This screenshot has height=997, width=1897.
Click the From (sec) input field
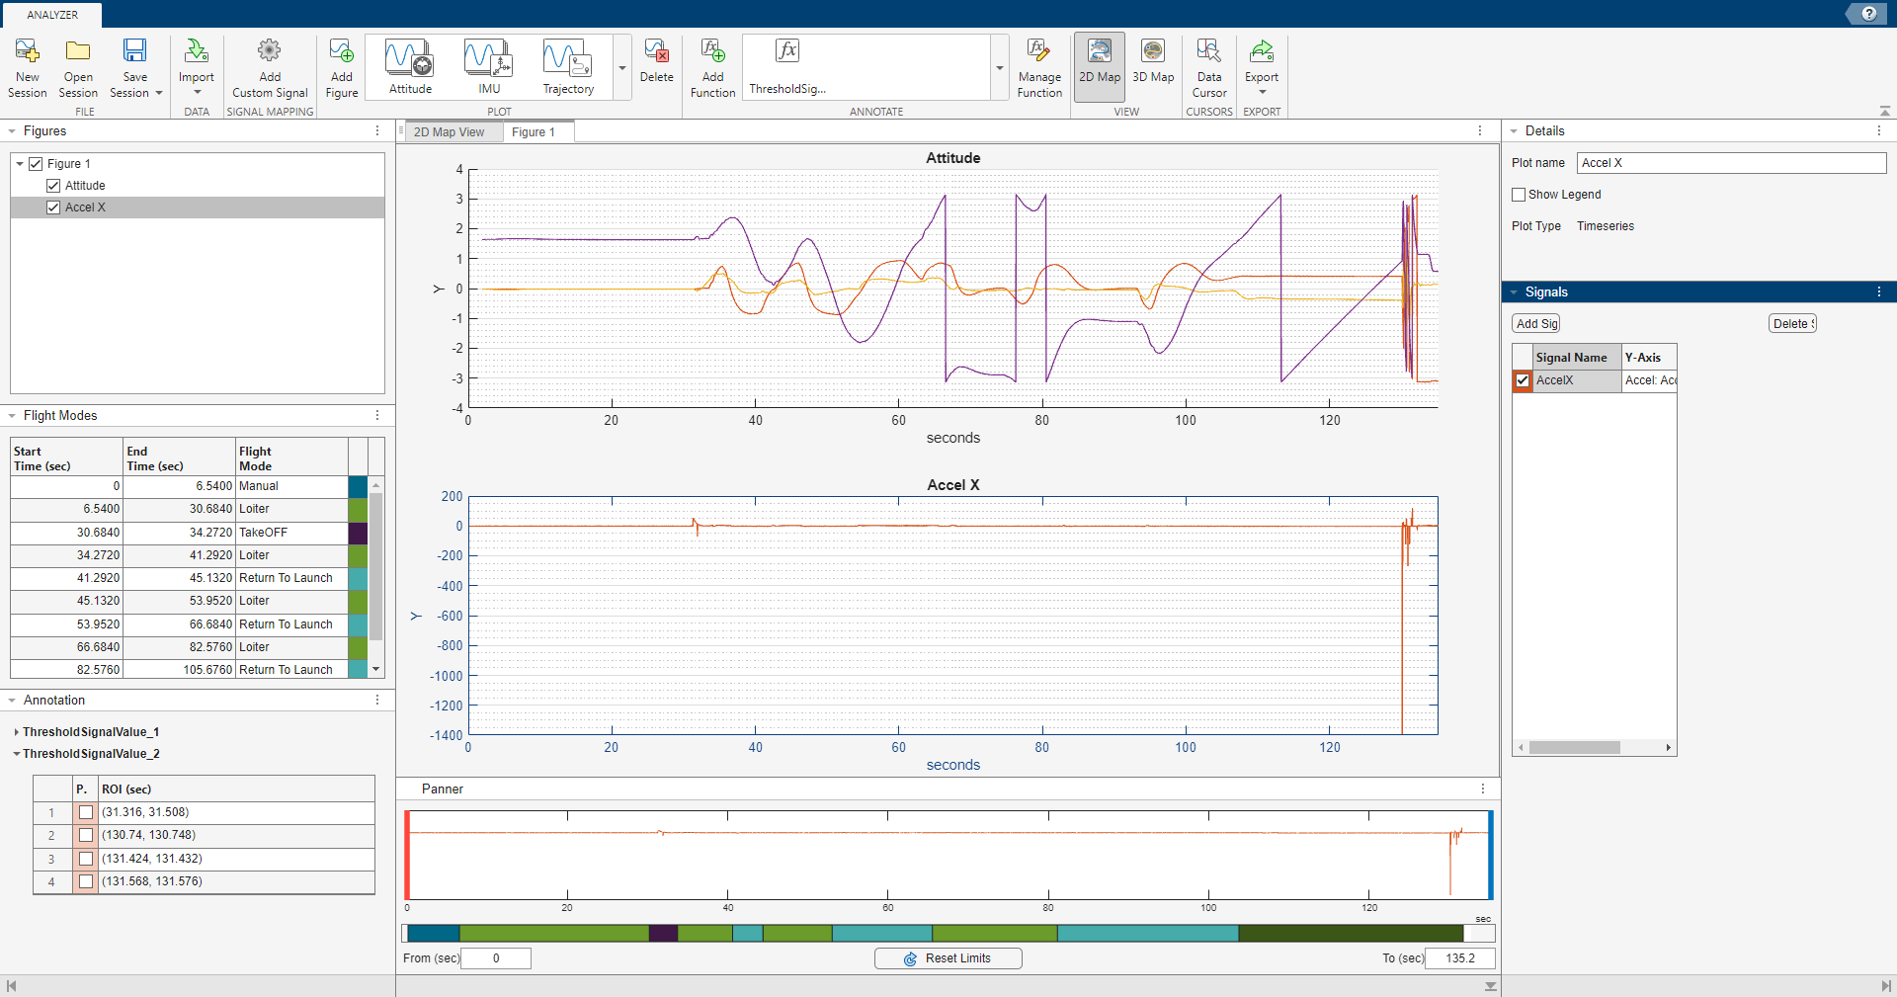coord(496,958)
